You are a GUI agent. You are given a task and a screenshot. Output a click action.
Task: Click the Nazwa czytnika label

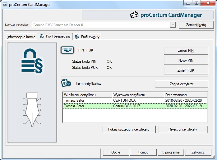click(17, 25)
